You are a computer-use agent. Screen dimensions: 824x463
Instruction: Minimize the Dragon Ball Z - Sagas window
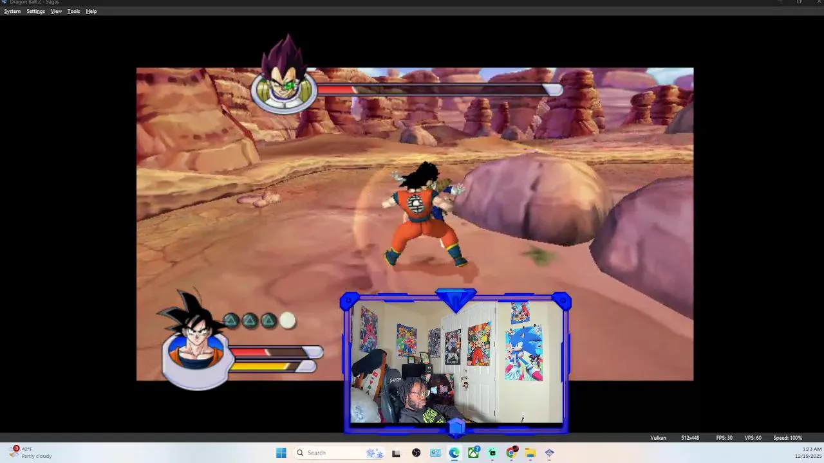coord(780,3)
